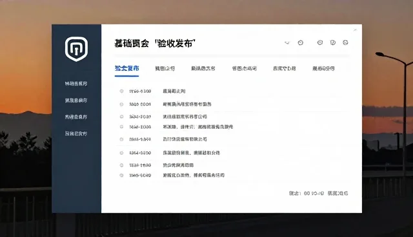The width and height of the screenshot is (413, 237).
Task: Click the shield logo in the sidebar
Action: (x=76, y=49)
